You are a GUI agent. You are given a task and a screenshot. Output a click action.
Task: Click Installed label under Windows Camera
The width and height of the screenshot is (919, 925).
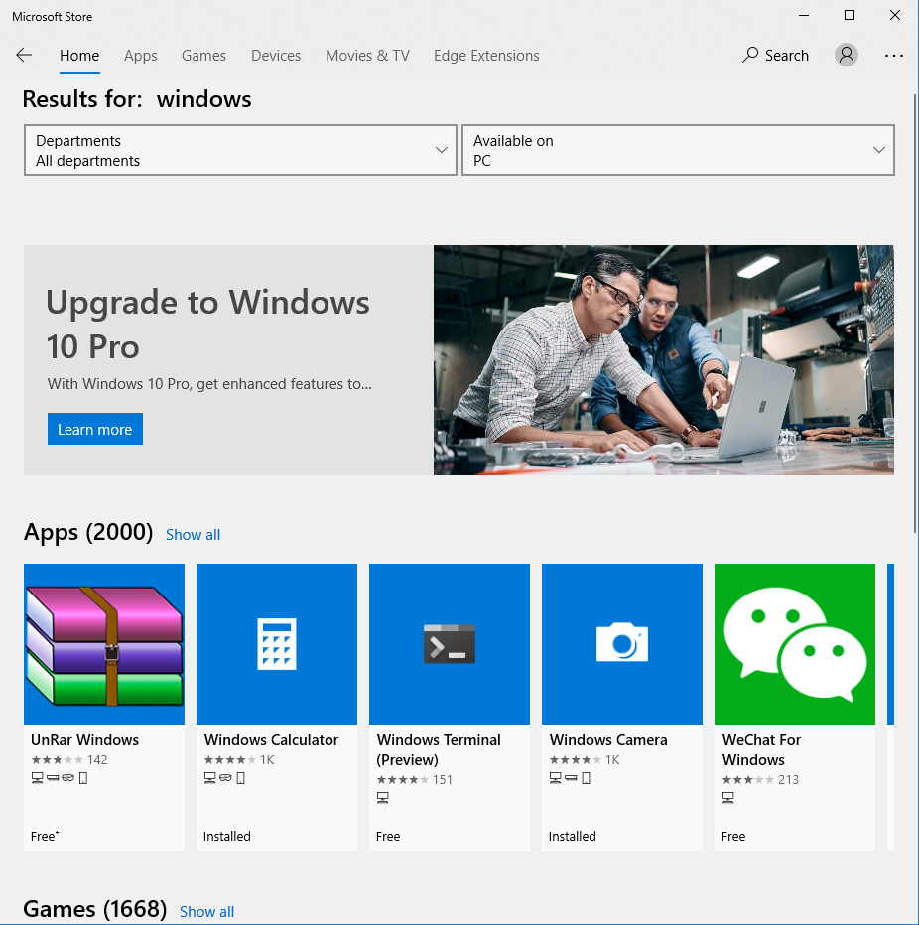click(573, 836)
